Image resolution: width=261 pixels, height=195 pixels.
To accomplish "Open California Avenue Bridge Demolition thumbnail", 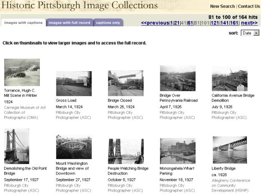I will (230, 79).
